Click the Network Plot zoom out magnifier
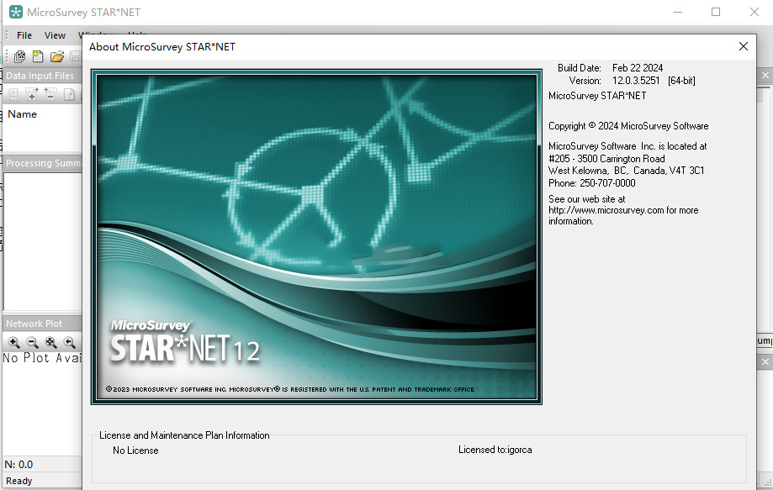773x490 pixels. coord(33,342)
